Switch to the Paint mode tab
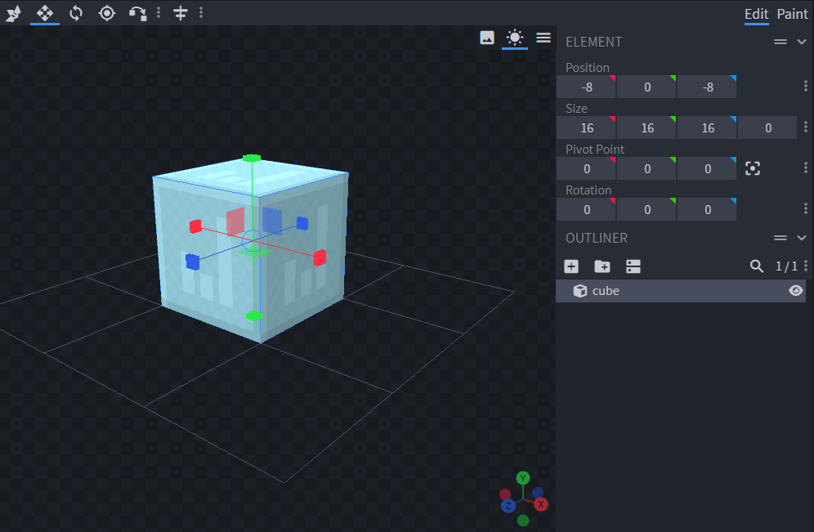Image resolution: width=814 pixels, height=532 pixels. pyautogui.click(x=792, y=14)
